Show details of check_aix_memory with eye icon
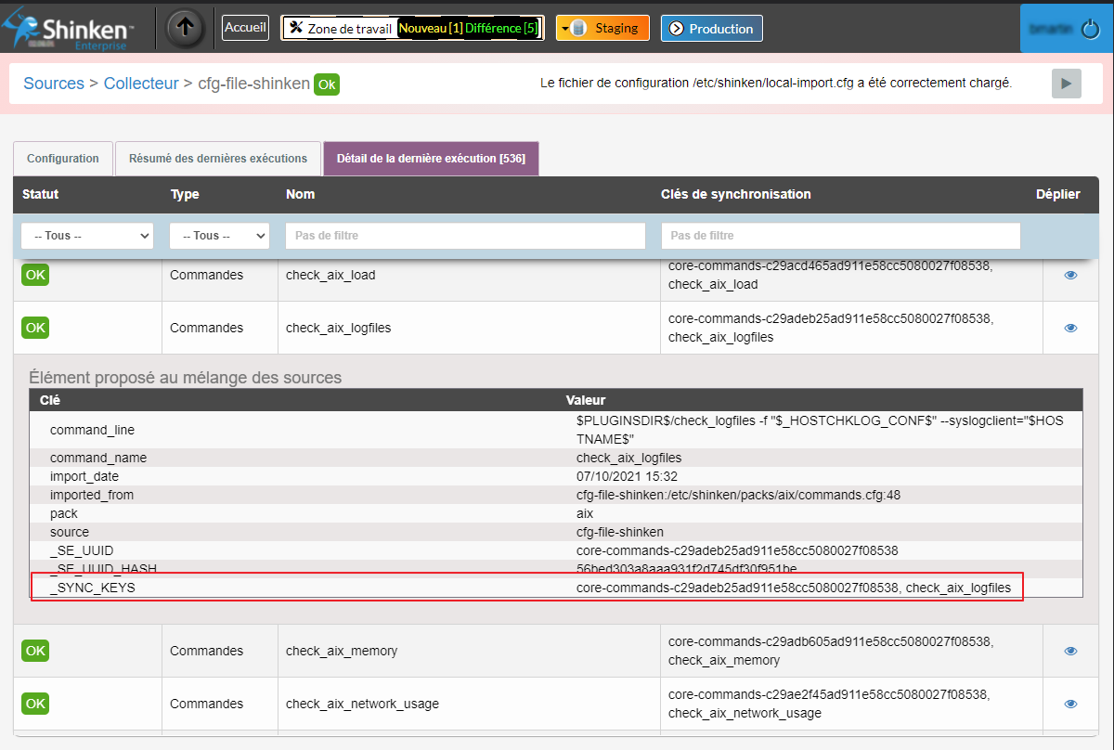 (x=1070, y=651)
